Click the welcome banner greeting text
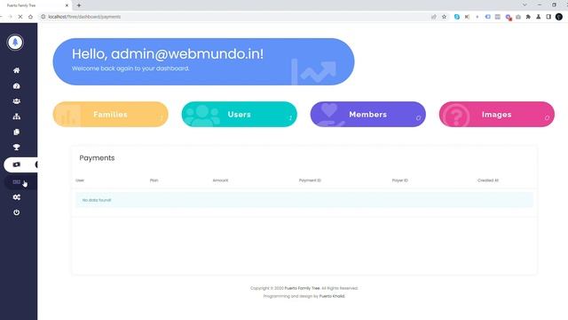568x320 pixels. point(168,54)
